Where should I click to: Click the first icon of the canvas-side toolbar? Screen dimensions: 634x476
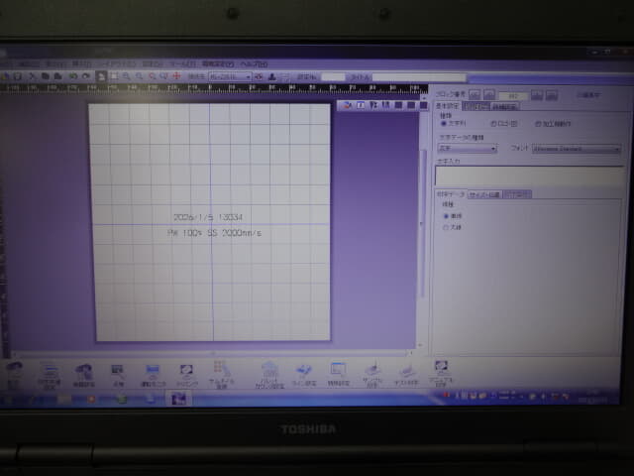pyautogui.click(x=347, y=105)
